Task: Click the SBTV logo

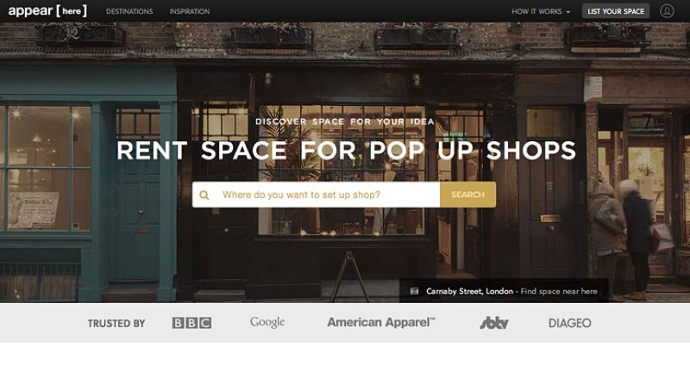Action: (x=494, y=323)
